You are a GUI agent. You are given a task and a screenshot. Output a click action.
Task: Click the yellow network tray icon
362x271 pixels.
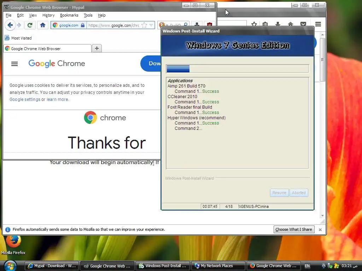(x=337, y=266)
